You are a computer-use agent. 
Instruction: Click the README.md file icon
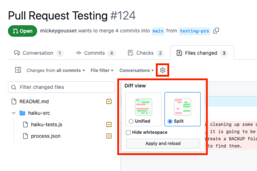pos(14,101)
